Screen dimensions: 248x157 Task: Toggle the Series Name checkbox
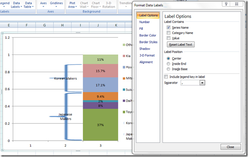[168, 27]
